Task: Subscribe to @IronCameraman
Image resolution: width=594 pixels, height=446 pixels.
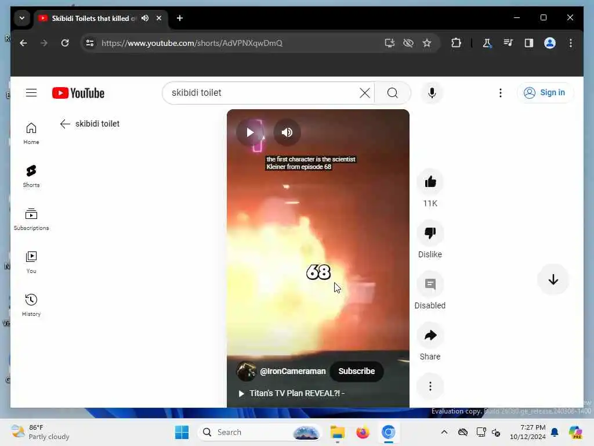Action: [x=357, y=371]
